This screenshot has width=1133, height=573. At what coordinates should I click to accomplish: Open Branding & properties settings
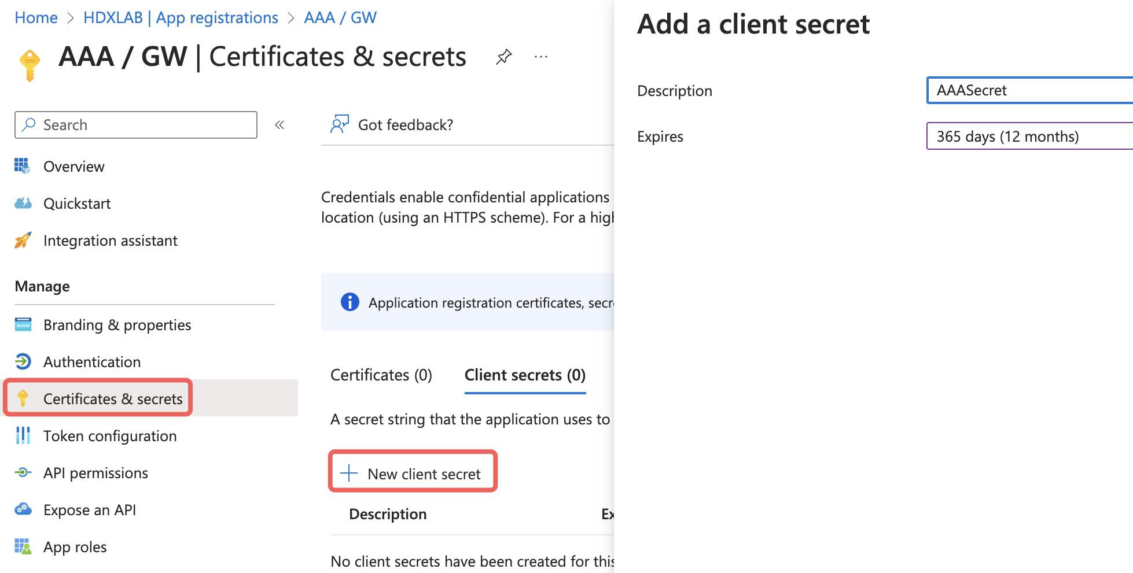(117, 324)
